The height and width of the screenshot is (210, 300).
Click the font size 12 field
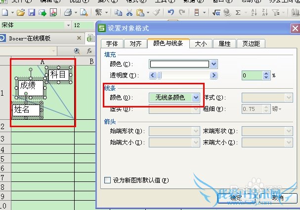pos(83,25)
